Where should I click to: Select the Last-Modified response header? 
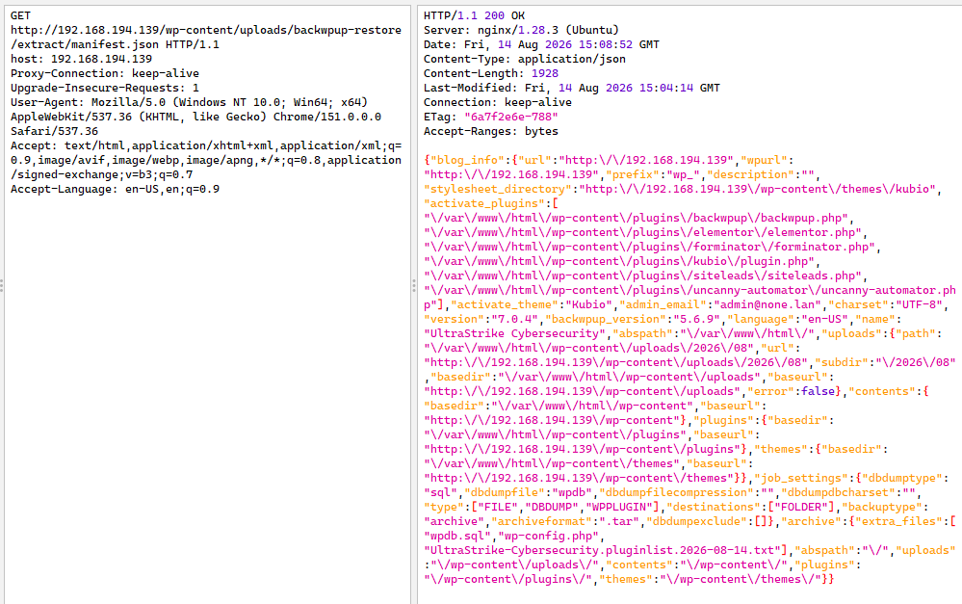coord(572,88)
